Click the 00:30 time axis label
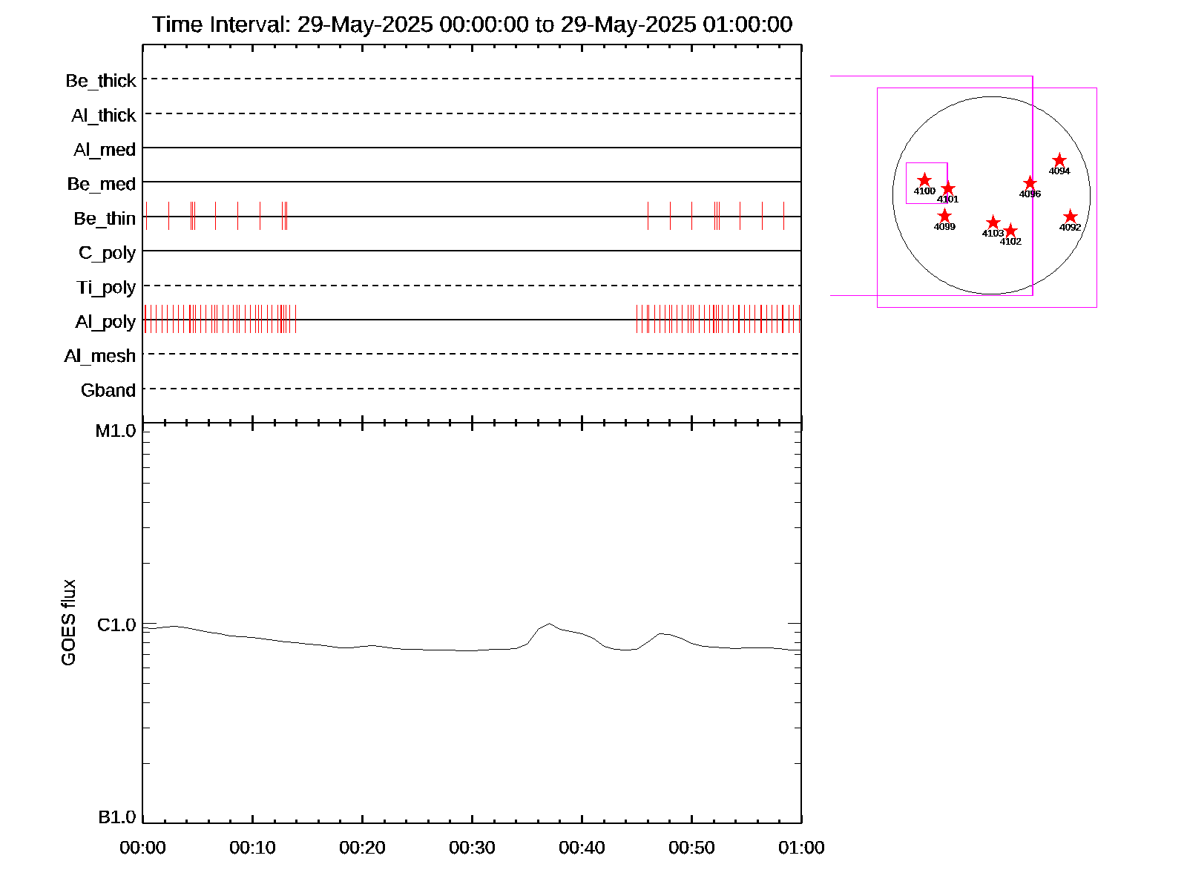The height and width of the screenshot is (890, 1187). click(472, 848)
